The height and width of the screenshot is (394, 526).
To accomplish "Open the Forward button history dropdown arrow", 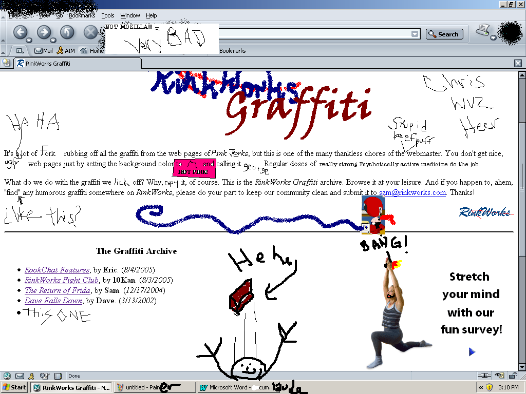I will [53, 40].
